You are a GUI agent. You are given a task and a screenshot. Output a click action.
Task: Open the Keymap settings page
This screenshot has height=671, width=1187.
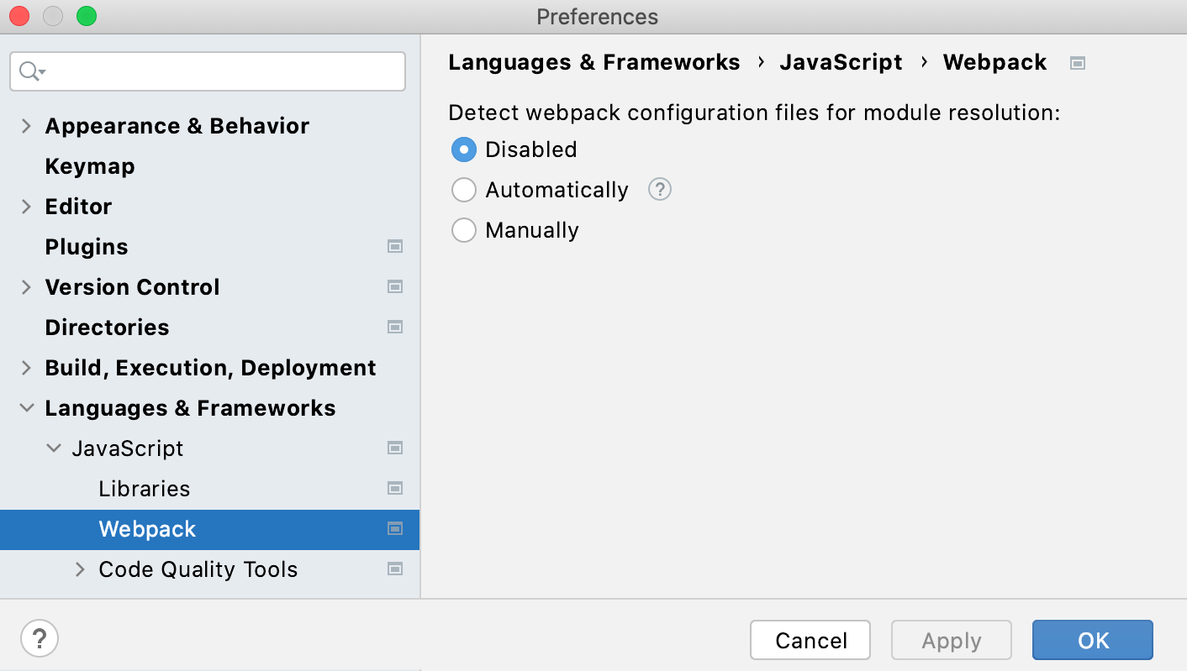[89, 166]
